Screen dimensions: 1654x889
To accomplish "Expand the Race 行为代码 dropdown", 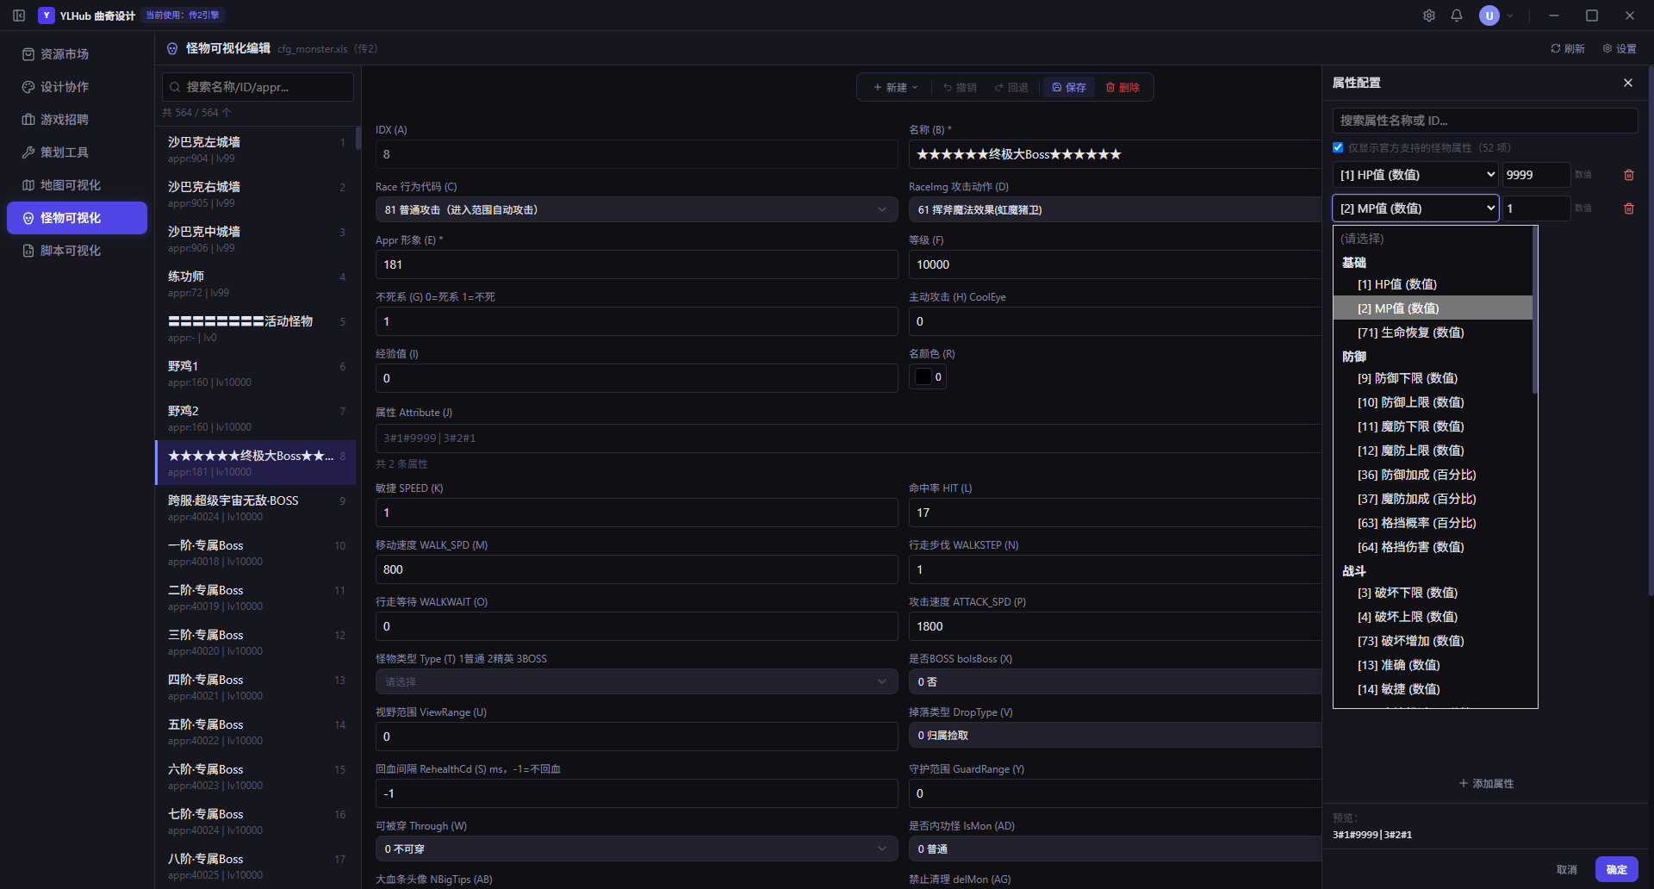I will (x=637, y=209).
